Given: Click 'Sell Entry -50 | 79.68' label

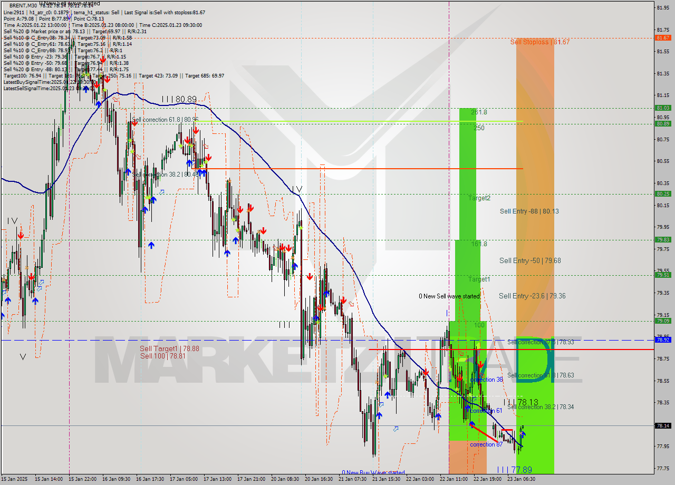Looking at the screenshot, I should [530, 261].
